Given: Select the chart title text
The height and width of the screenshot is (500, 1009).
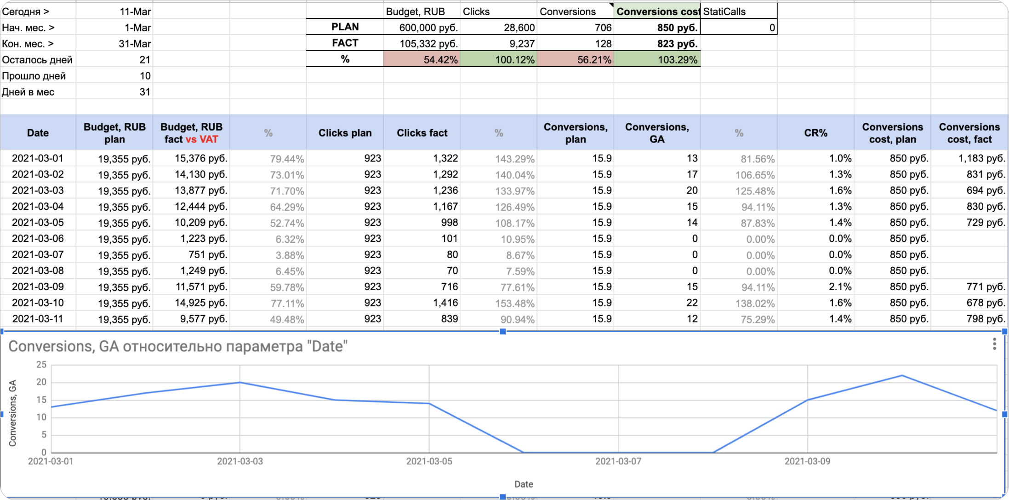Looking at the screenshot, I should point(177,346).
